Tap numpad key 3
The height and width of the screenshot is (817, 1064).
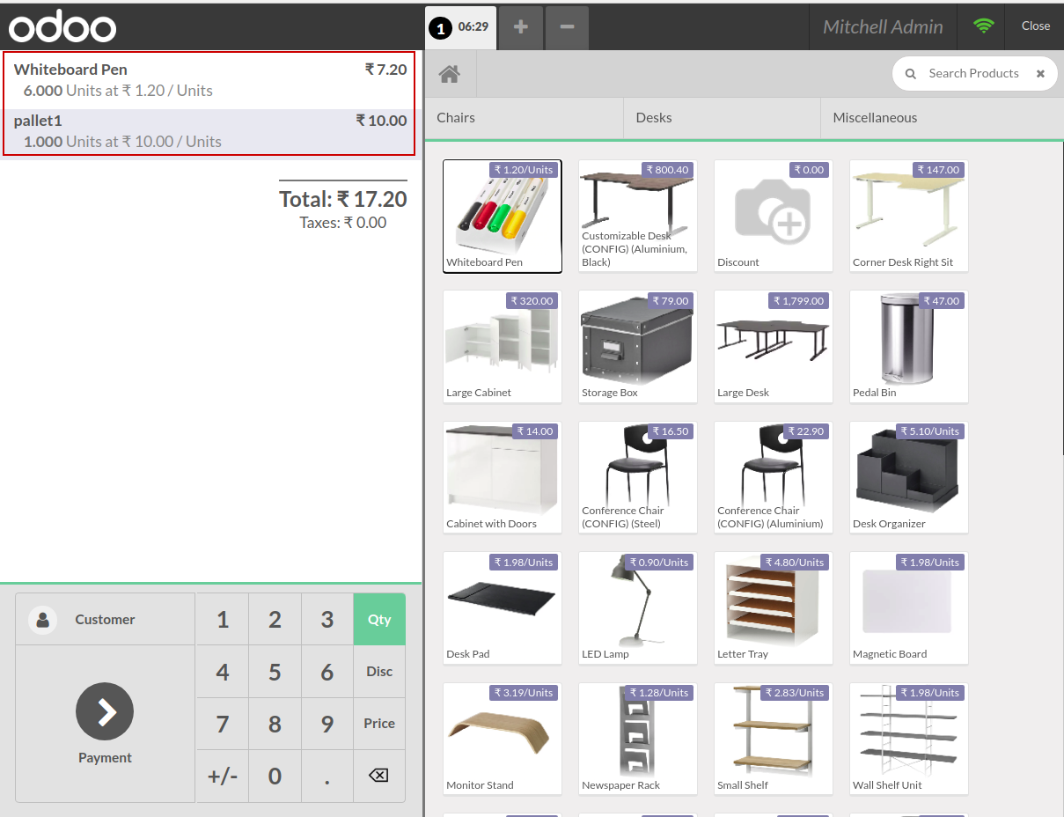pyautogui.click(x=327, y=619)
